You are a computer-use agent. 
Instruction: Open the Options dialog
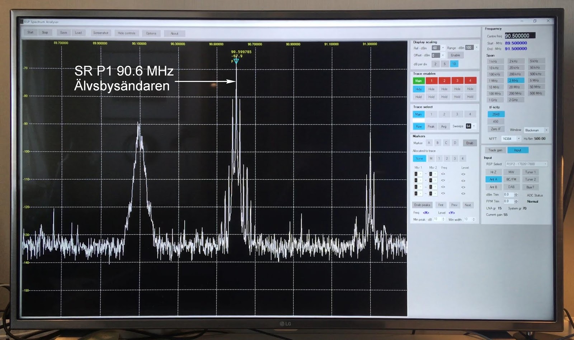click(151, 33)
